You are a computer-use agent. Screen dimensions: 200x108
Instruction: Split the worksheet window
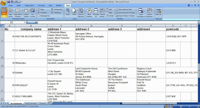pyautogui.click(x=109, y=9)
